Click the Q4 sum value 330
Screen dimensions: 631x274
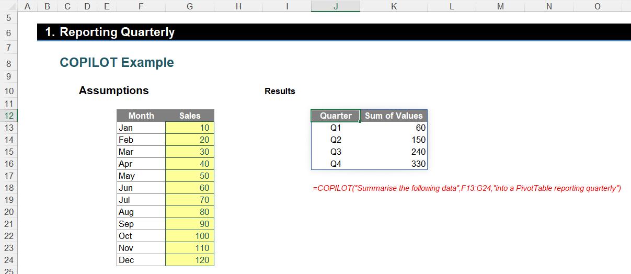point(394,164)
